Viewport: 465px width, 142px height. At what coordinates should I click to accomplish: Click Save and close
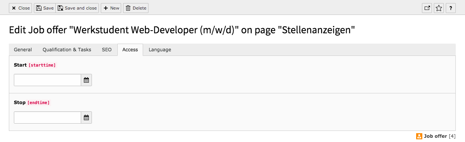point(77,8)
